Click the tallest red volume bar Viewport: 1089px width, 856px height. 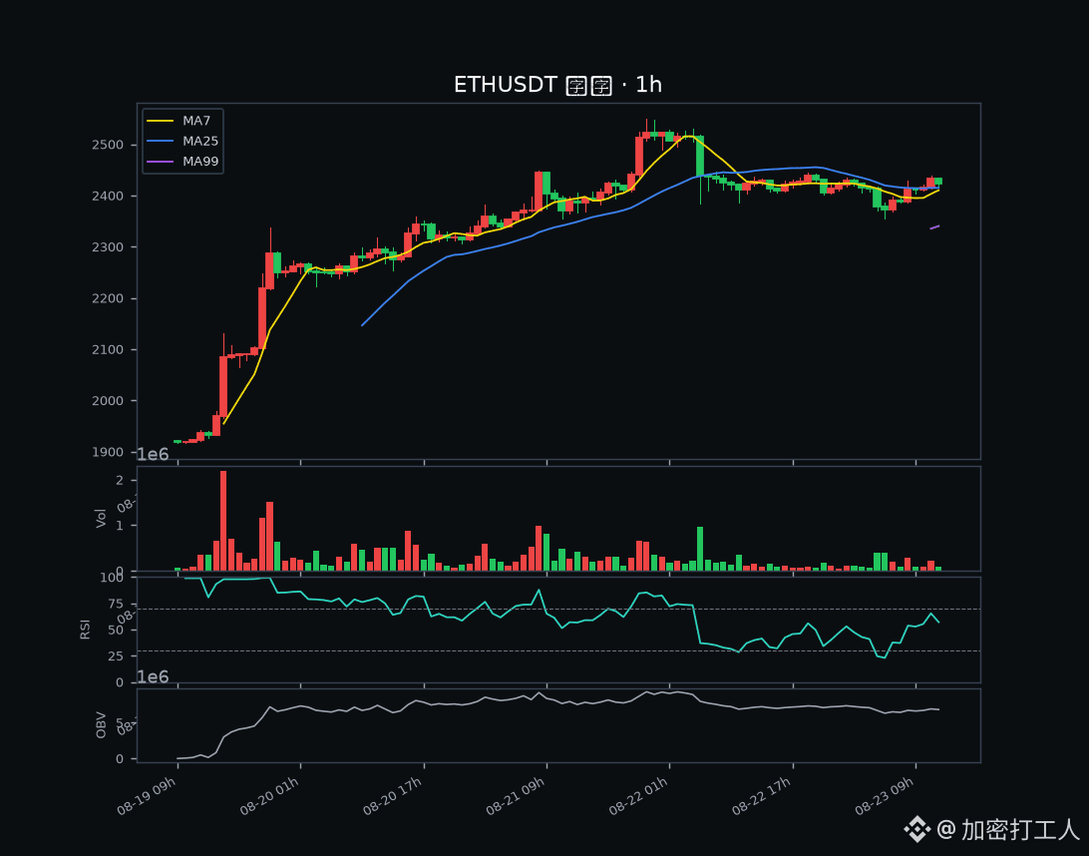223,521
